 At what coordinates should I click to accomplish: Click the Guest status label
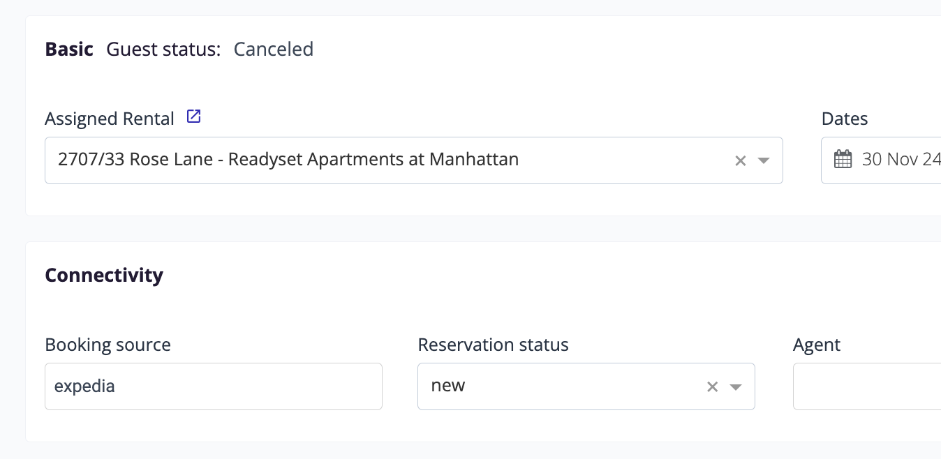(x=163, y=50)
